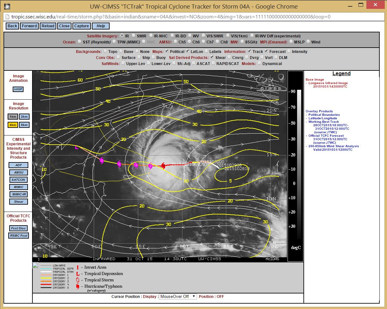This screenshot has width=387, height=309.
Task: Uncheck the Shear derived product checkbox
Action: click(x=212, y=57)
